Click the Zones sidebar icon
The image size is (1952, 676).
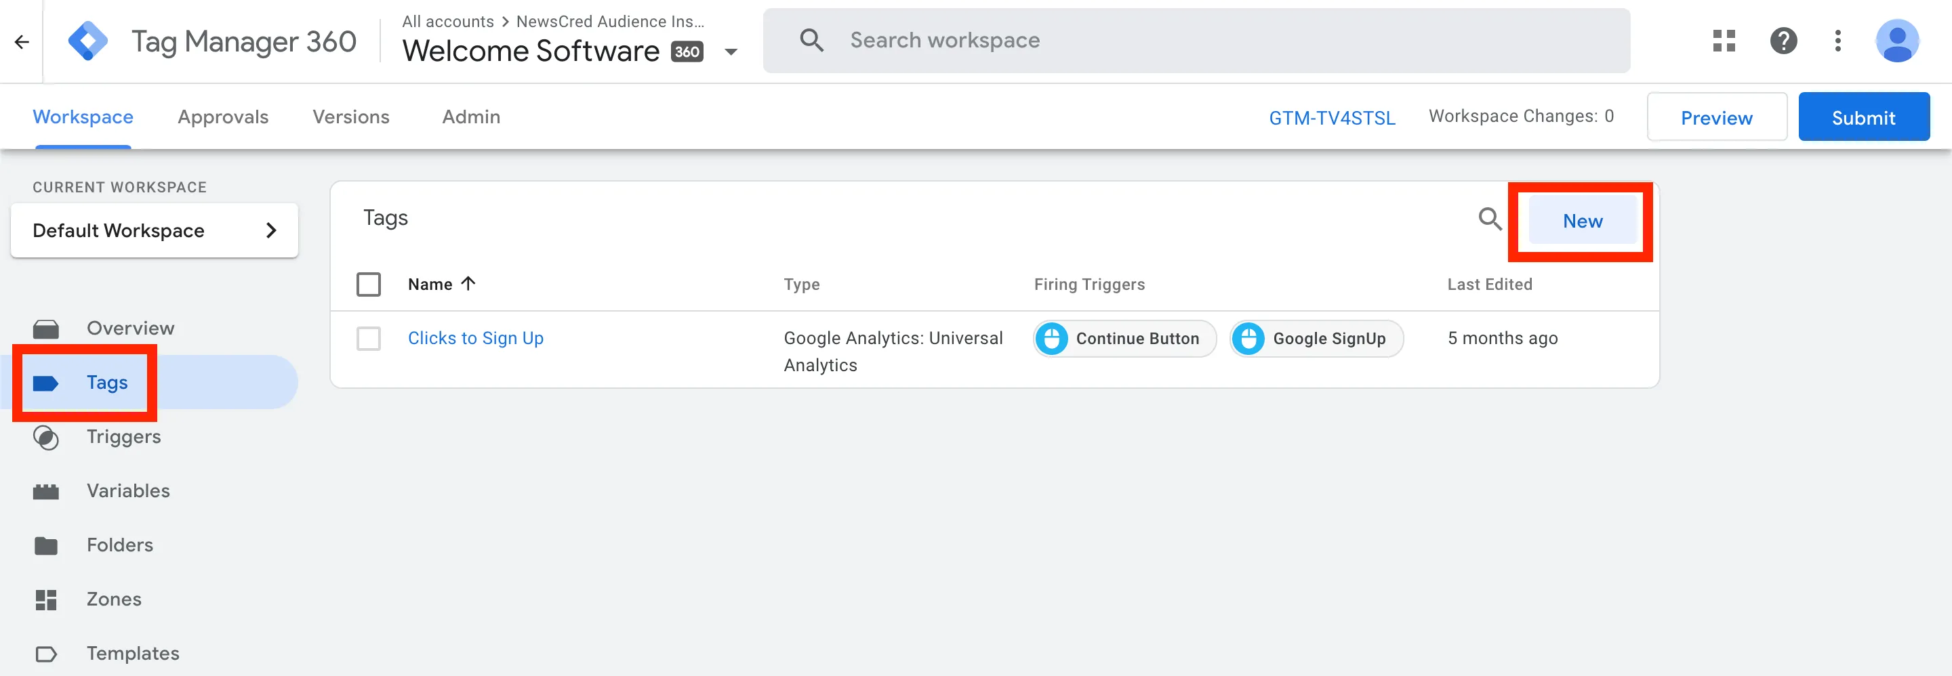(46, 600)
